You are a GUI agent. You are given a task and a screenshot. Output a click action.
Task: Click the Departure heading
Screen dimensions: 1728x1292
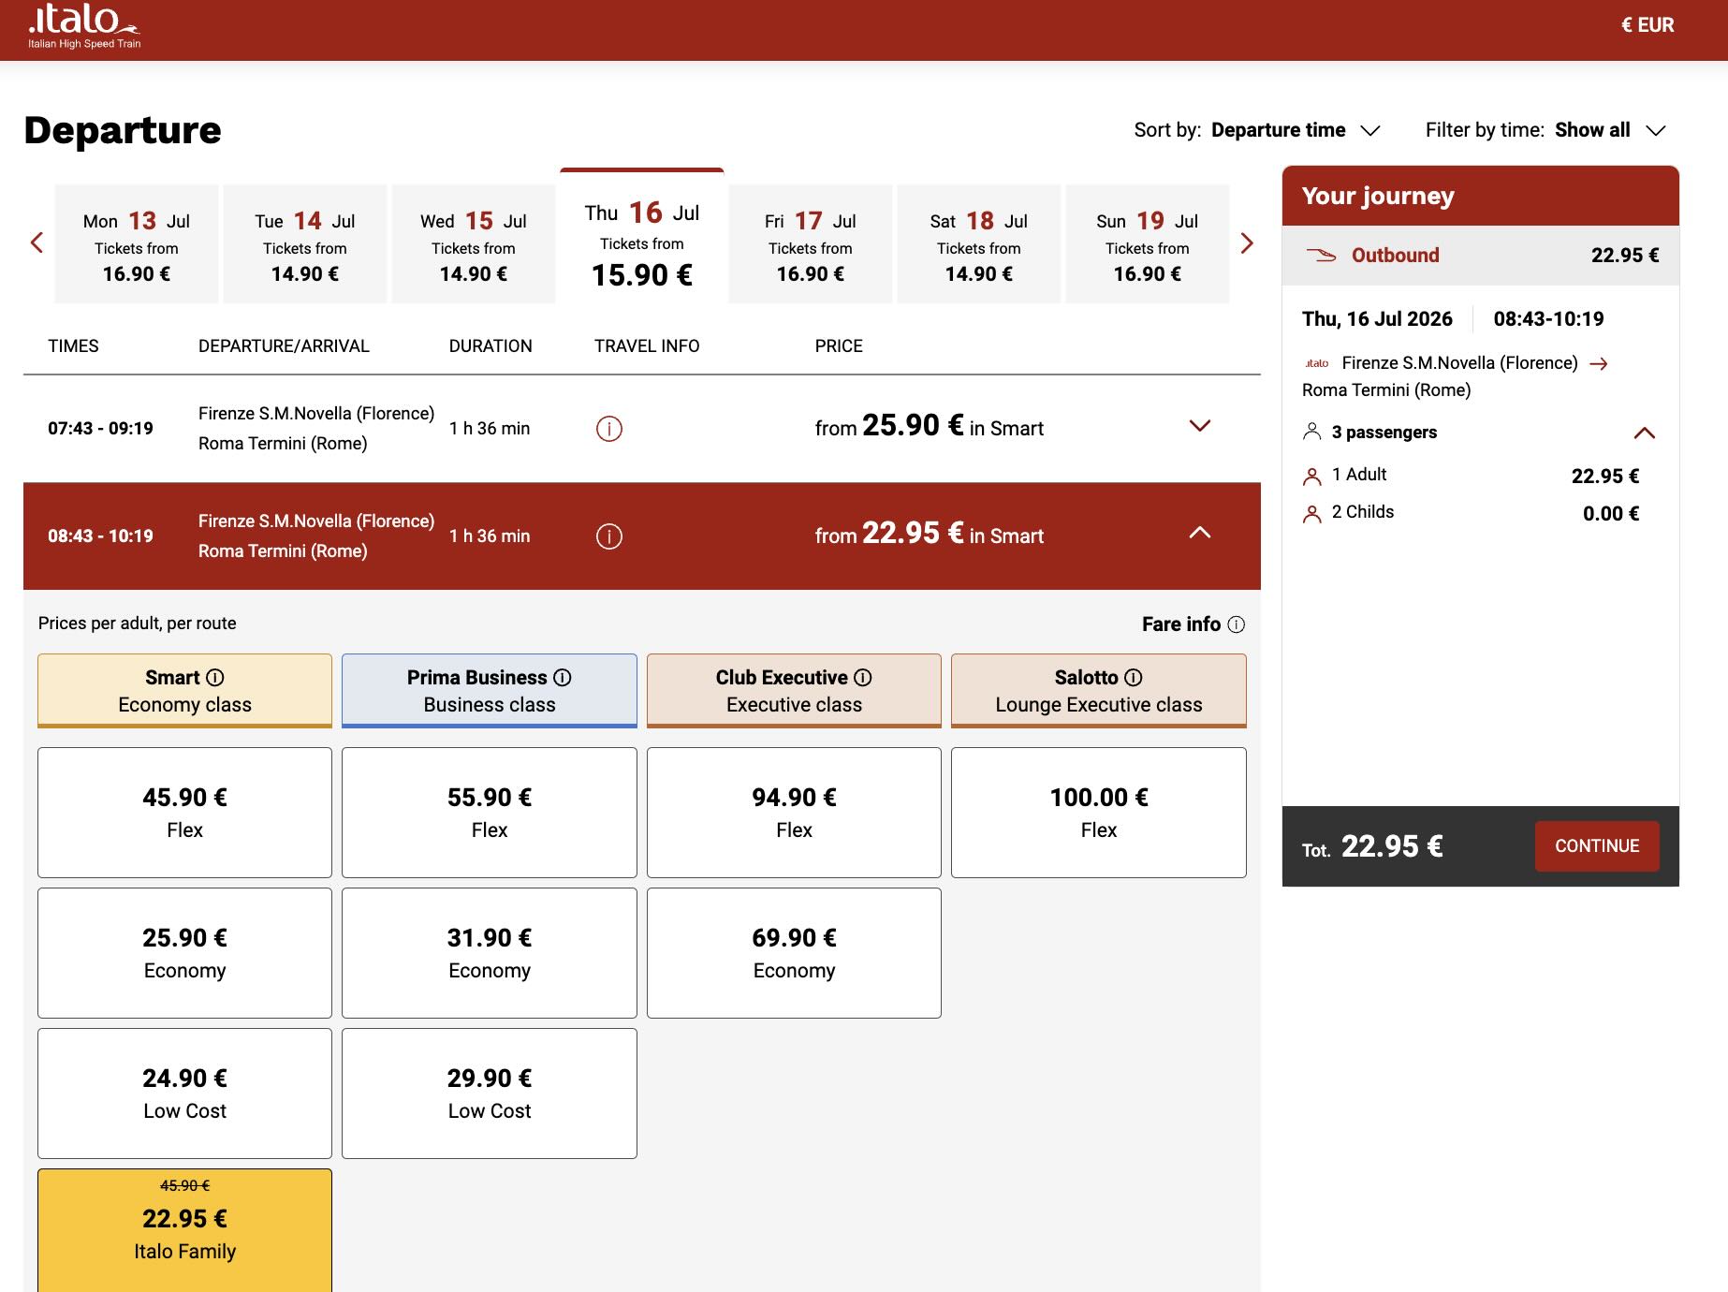click(123, 130)
